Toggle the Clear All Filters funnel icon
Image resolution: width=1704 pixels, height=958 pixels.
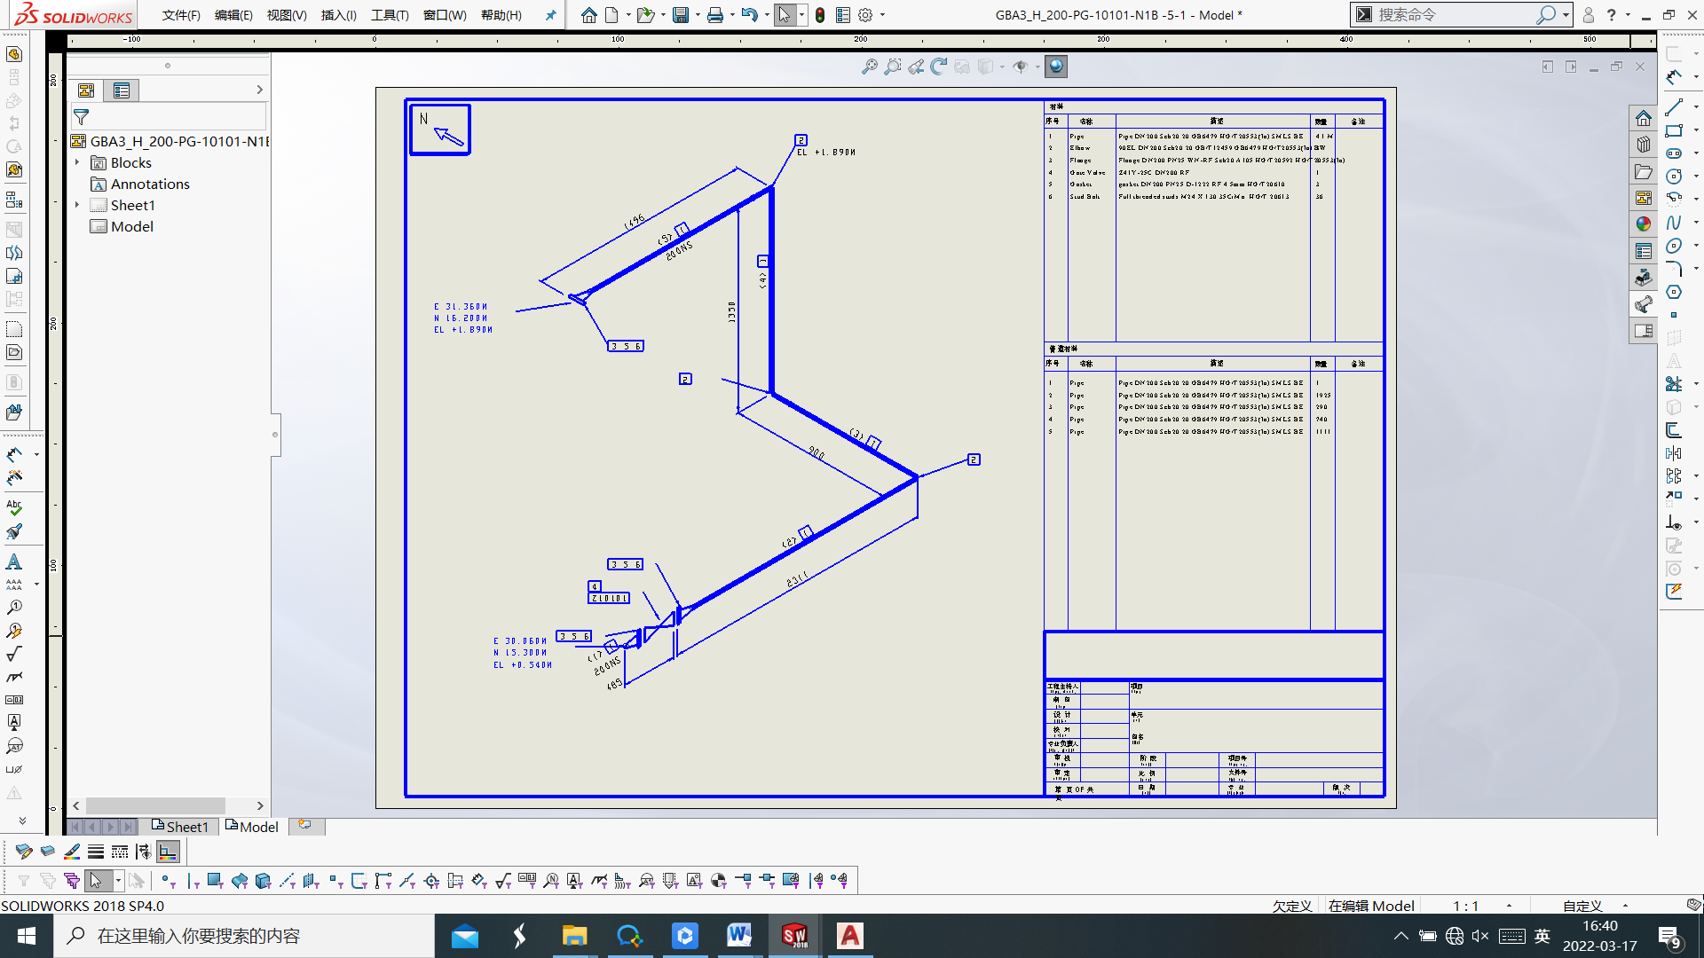[x=48, y=881]
